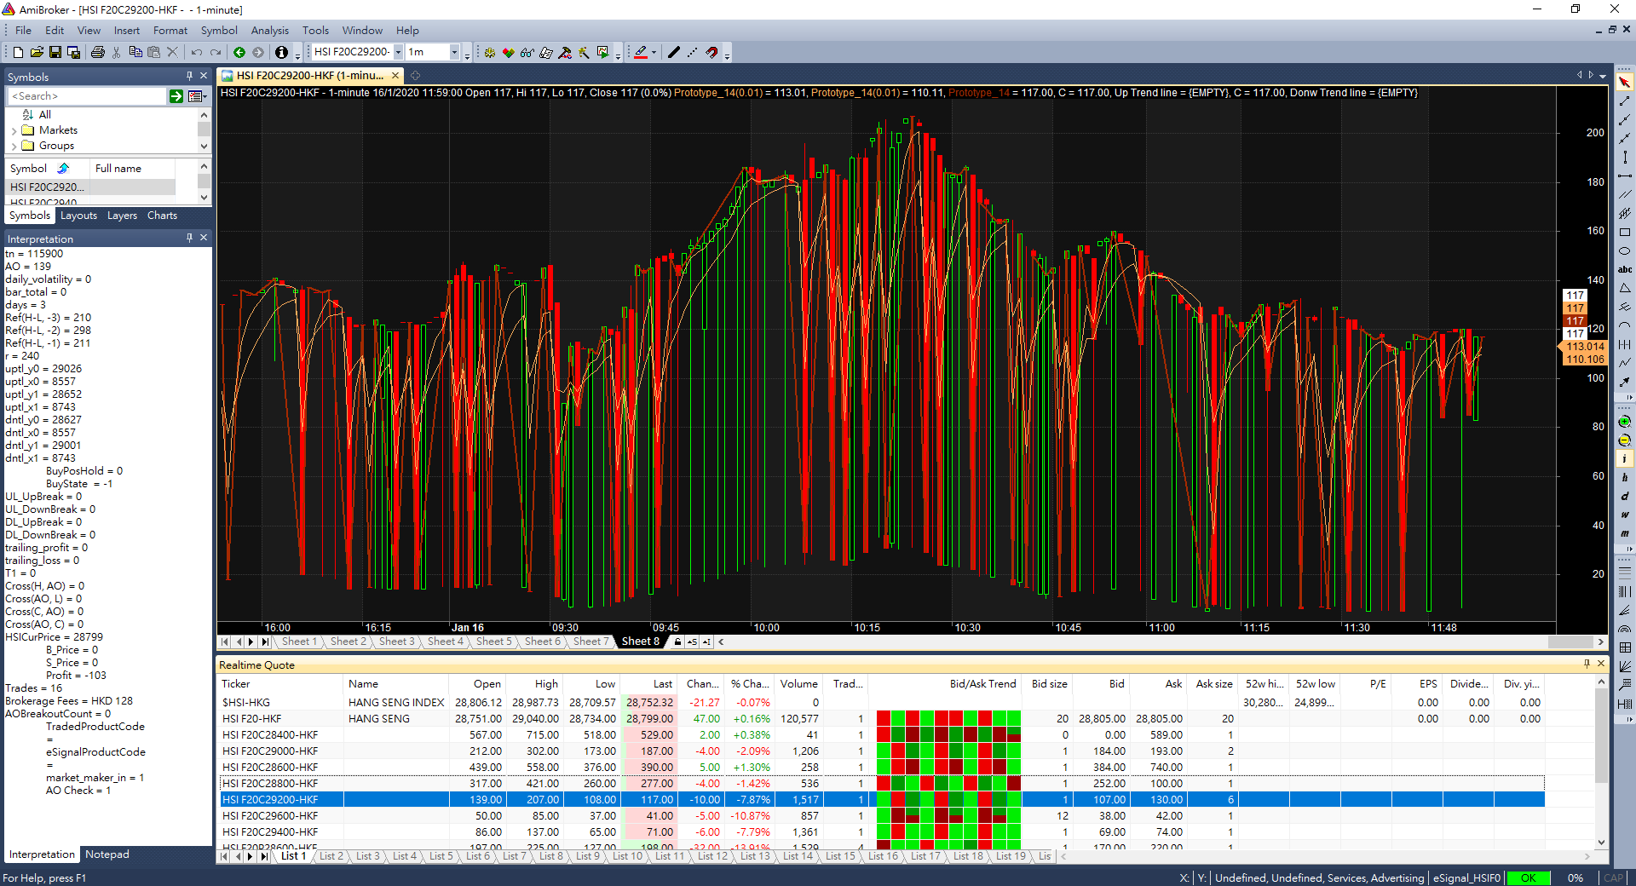Toggle daily 'd' interval button

pyautogui.click(x=1624, y=497)
